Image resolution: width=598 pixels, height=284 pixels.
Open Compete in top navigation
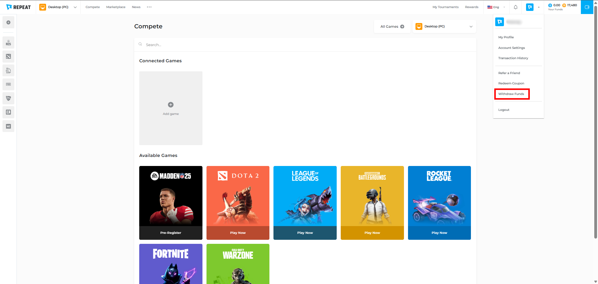[93, 7]
